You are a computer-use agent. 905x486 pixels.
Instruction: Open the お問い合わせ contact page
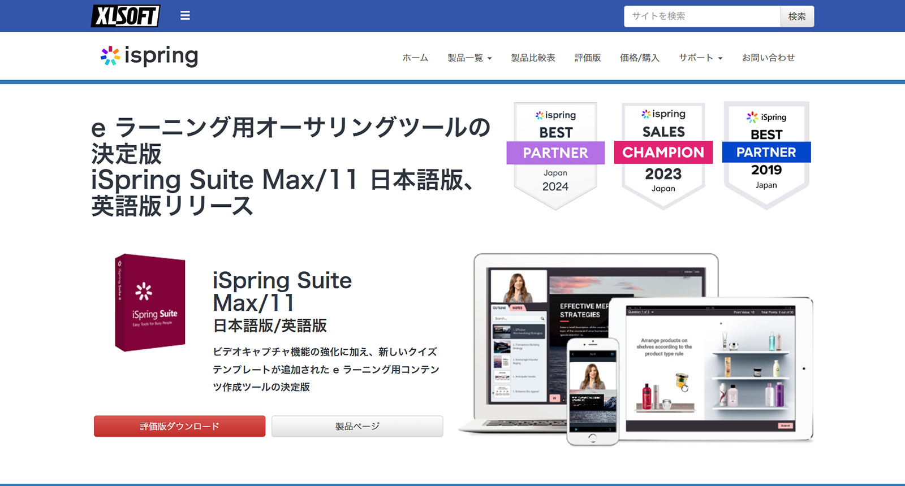pyautogui.click(x=768, y=58)
